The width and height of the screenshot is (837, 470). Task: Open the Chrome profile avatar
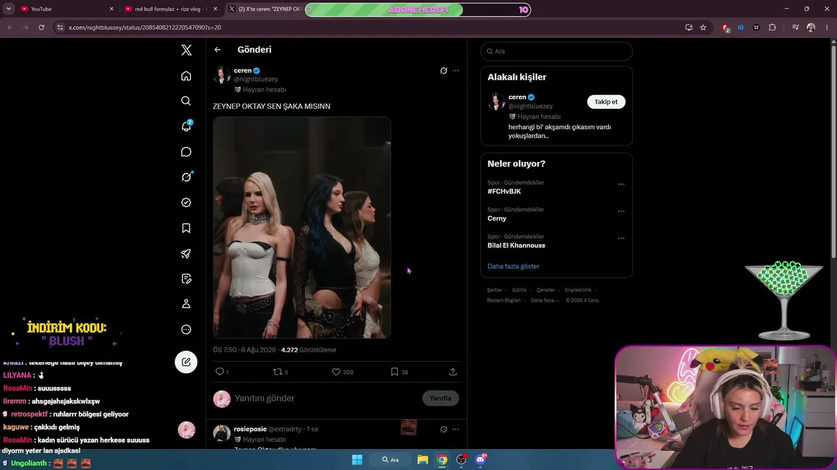tap(811, 27)
